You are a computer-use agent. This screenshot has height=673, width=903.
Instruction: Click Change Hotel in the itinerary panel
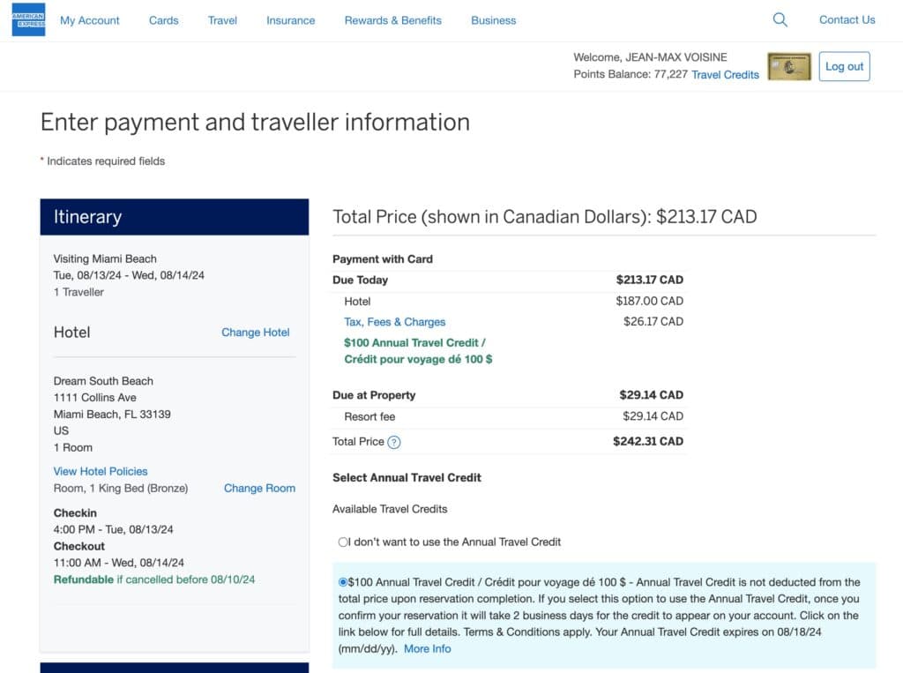[255, 333]
